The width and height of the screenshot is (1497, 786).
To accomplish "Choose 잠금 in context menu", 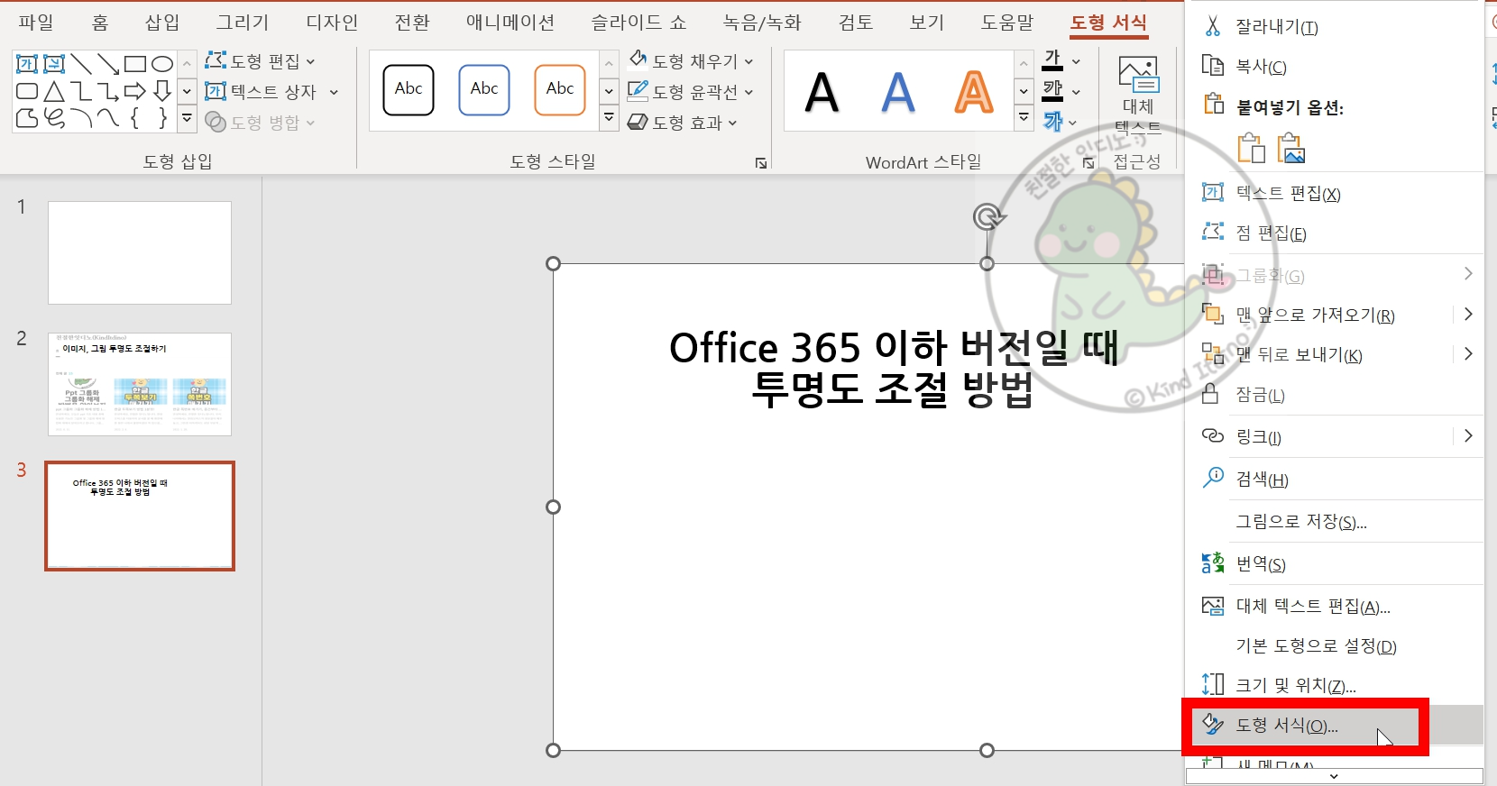I will pos(1334,394).
